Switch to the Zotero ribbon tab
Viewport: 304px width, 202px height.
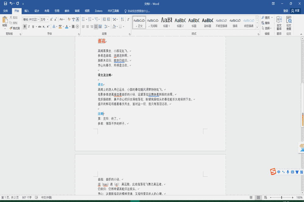tap(98, 11)
